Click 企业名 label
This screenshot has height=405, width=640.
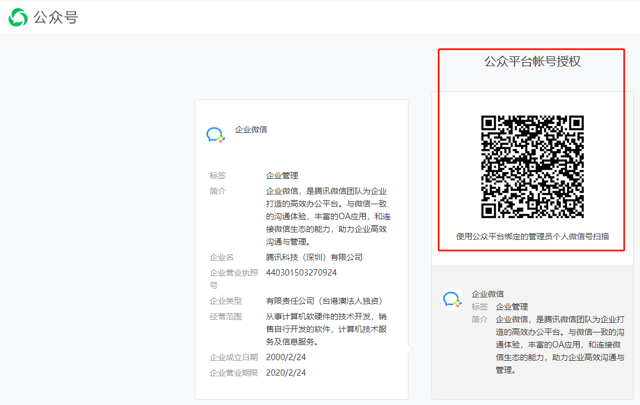(222, 258)
